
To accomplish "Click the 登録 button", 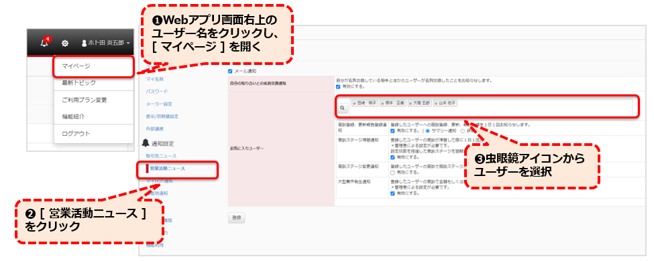I will coord(237,217).
